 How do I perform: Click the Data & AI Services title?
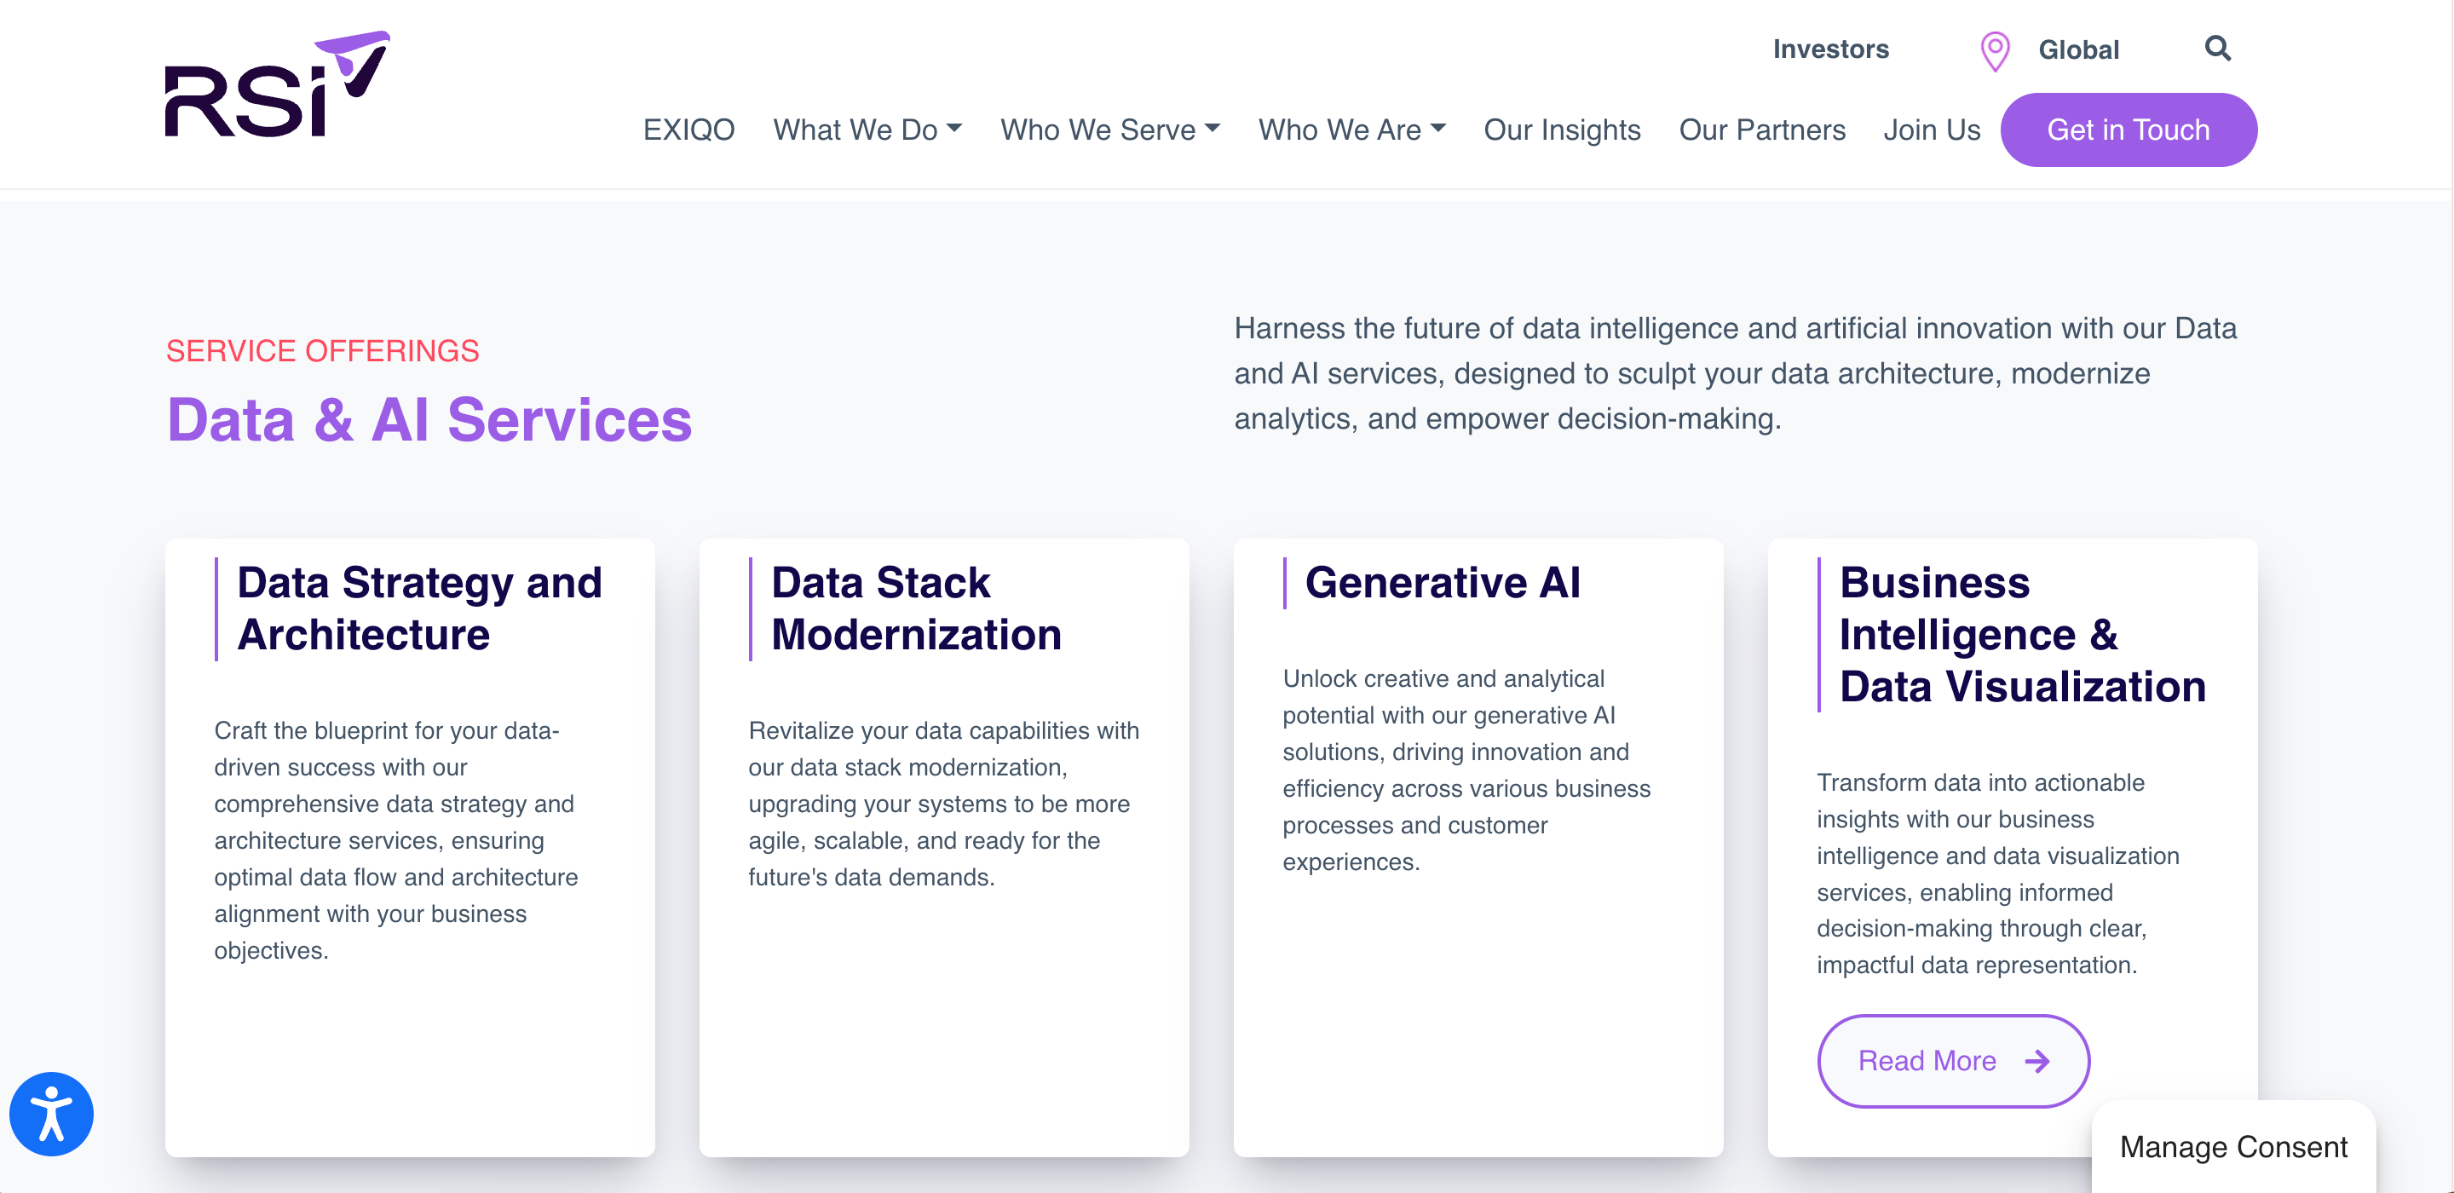[x=429, y=420]
